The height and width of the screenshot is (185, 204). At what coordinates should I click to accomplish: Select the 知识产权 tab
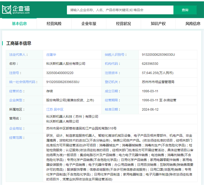(x=158, y=24)
